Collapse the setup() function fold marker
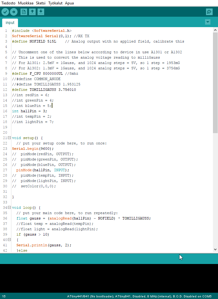The image size is (218, 299). pos(9,138)
